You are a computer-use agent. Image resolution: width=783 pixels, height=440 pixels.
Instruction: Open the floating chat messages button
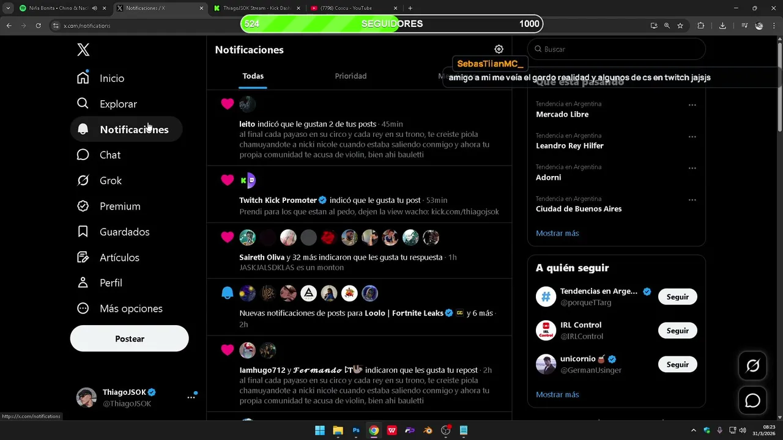[752, 400]
